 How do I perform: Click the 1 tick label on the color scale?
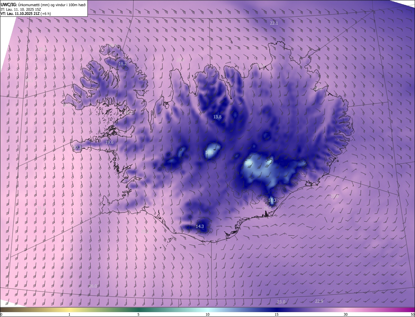tap(69, 315)
